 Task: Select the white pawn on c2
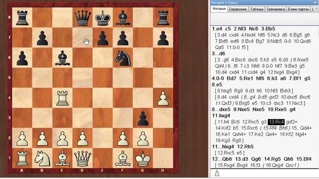(x=62, y=138)
